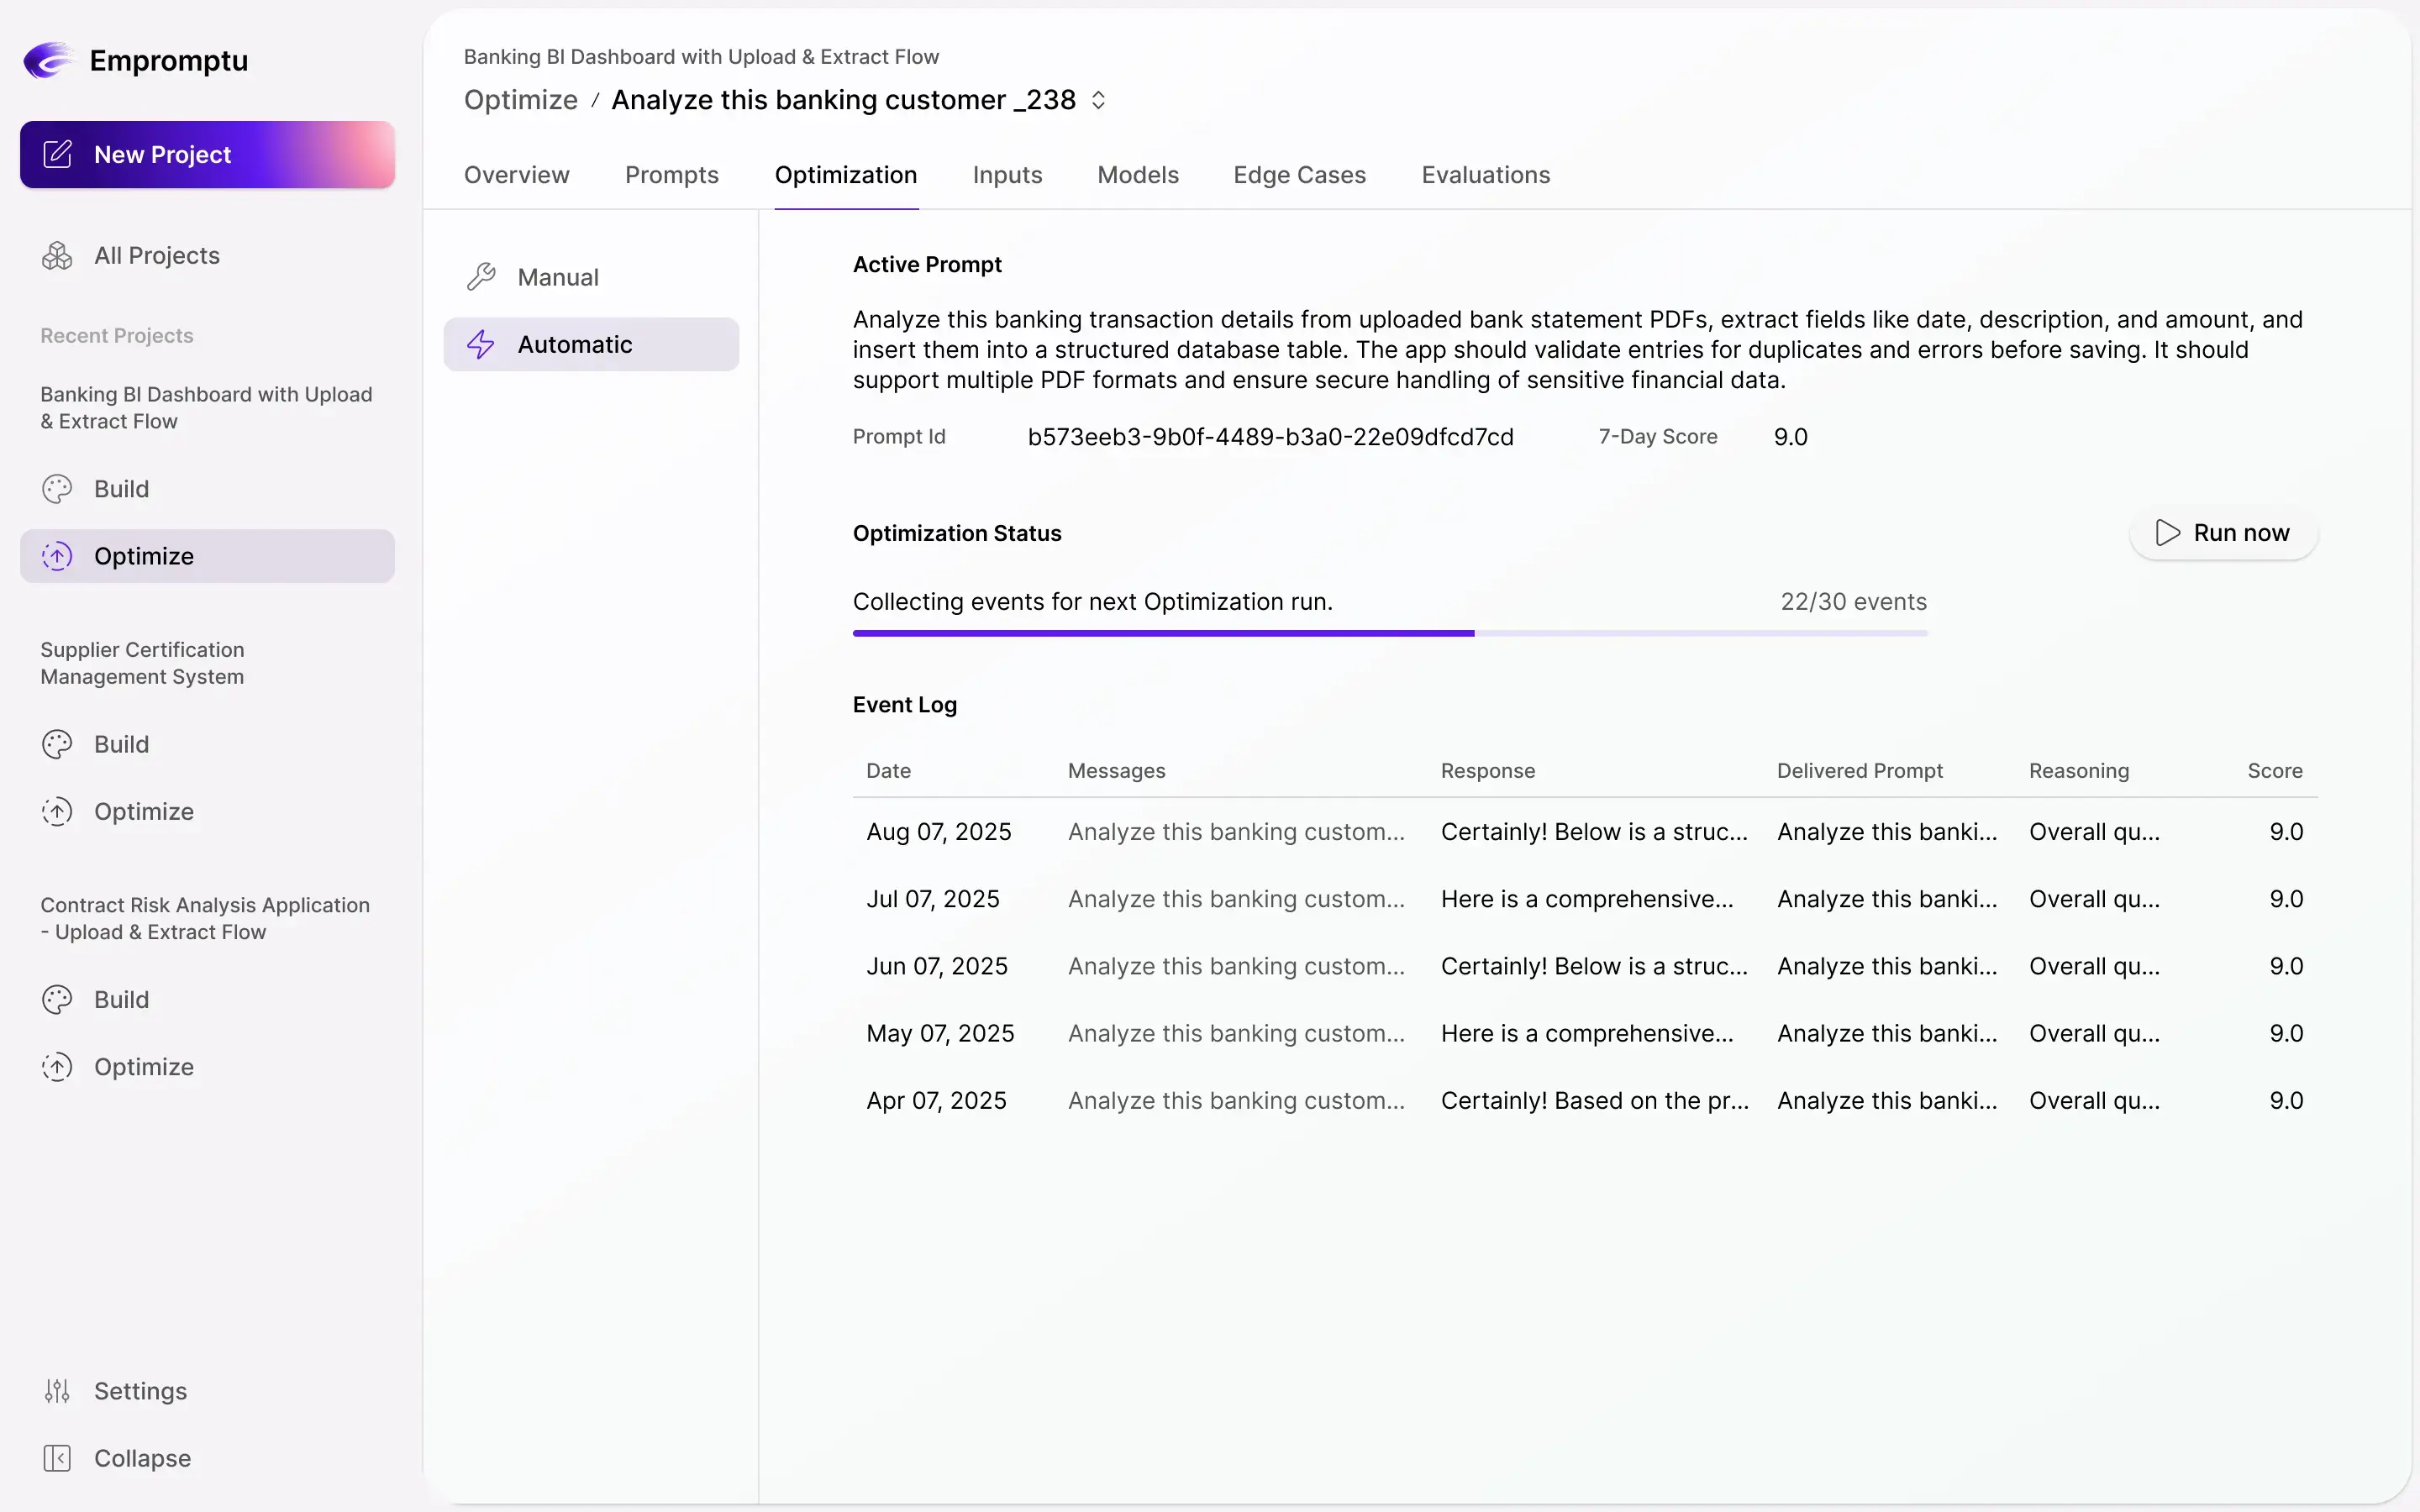Click the pencil icon on New Project button
Viewport: 2420px width, 1512px height.
coord(57,154)
